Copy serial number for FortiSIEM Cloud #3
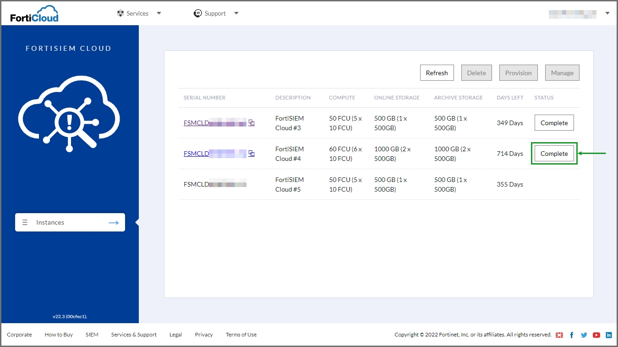 pos(252,123)
